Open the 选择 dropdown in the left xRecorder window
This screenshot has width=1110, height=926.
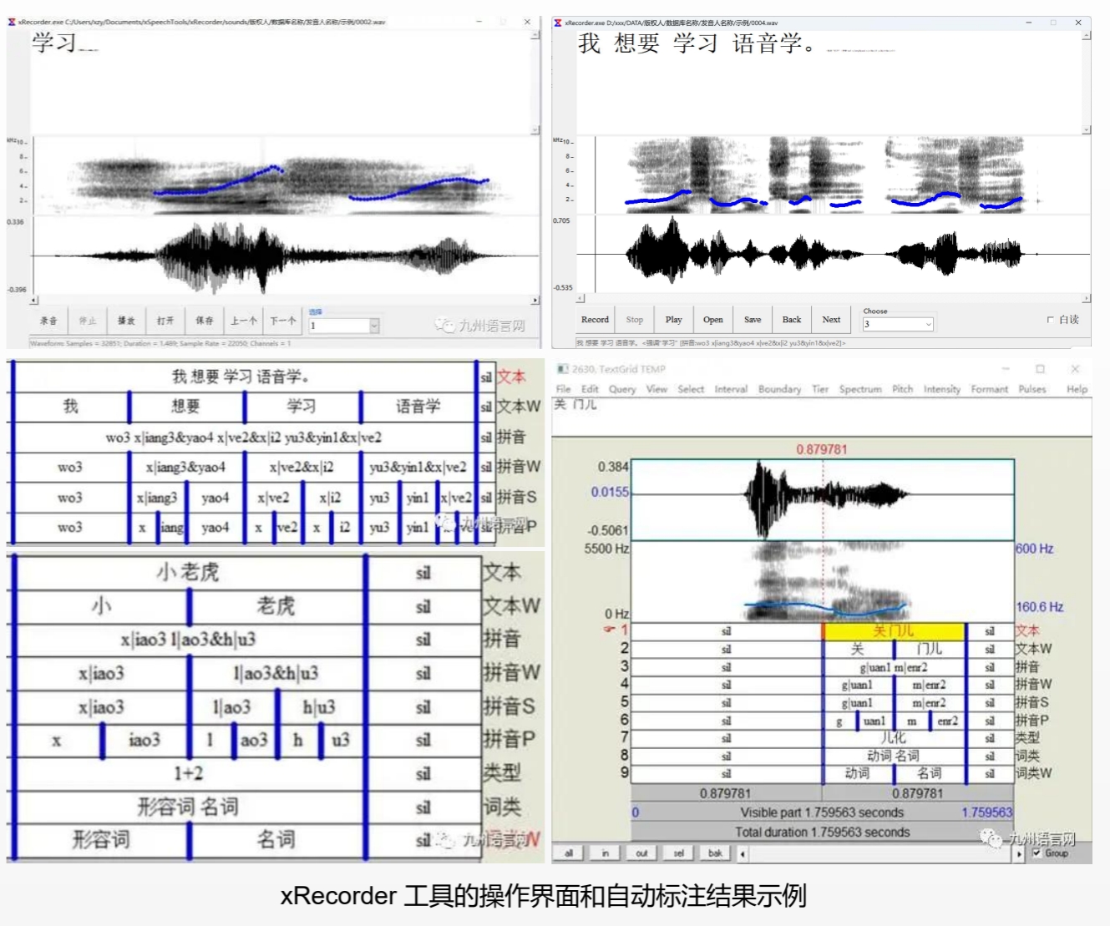(x=374, y=326)
